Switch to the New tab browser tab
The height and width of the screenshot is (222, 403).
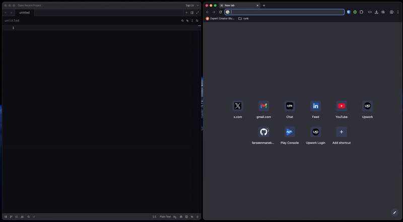pyautogui.click(x=237, y=6)
